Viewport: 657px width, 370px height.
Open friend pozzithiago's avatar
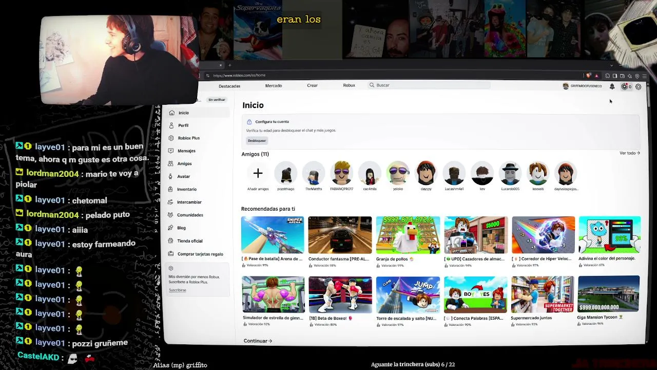point(285,174)
